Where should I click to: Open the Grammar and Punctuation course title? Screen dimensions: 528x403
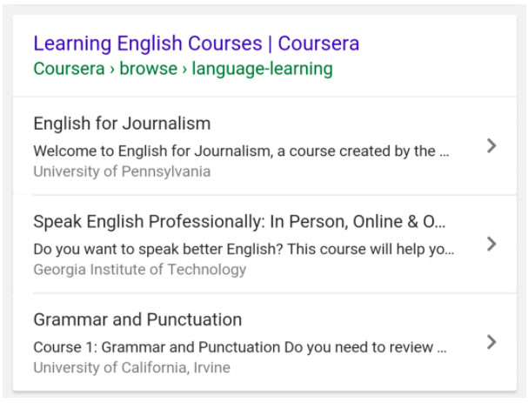click(x=137, y=319)
